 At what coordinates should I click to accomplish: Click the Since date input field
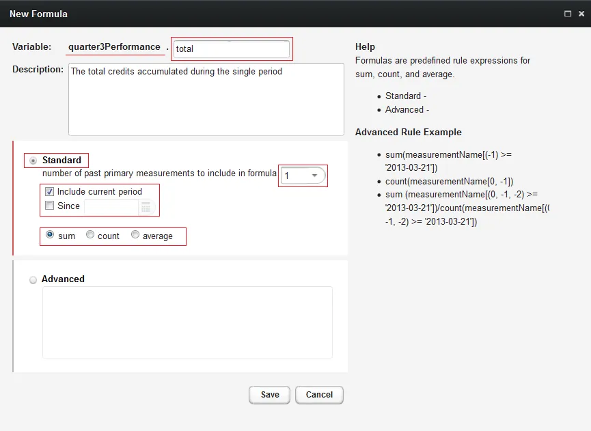coord(111,206)
